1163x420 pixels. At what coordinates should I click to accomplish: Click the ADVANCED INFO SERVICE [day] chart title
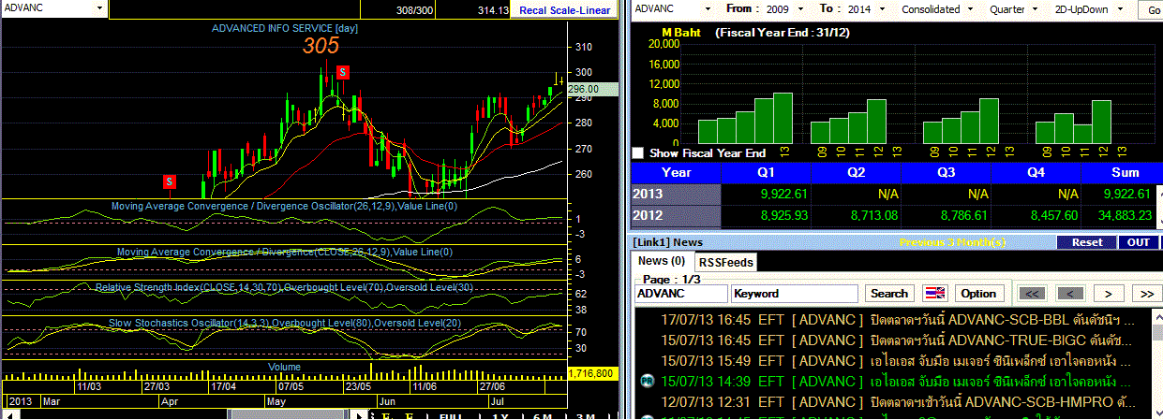285,28
